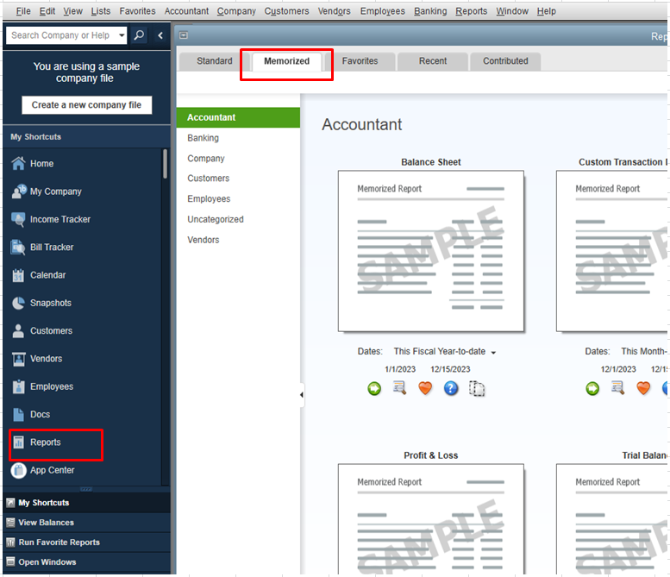Select Company report category
Screen dimensions: 670x577
point(238,159)
